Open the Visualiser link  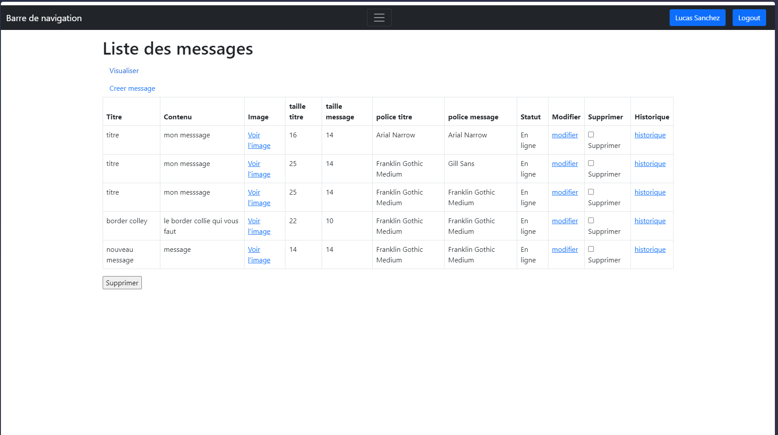(124, 71)
